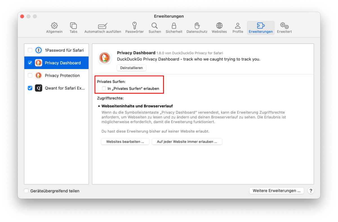The width and height of the screenshot is (338, 222).
Task: Allow extension in Privates Surfen
Action: pyautogui.click(x=104, y=89)
